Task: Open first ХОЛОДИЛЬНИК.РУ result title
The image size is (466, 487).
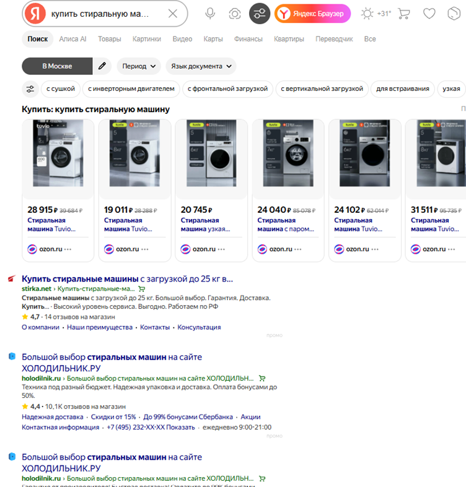Action: 112,363
